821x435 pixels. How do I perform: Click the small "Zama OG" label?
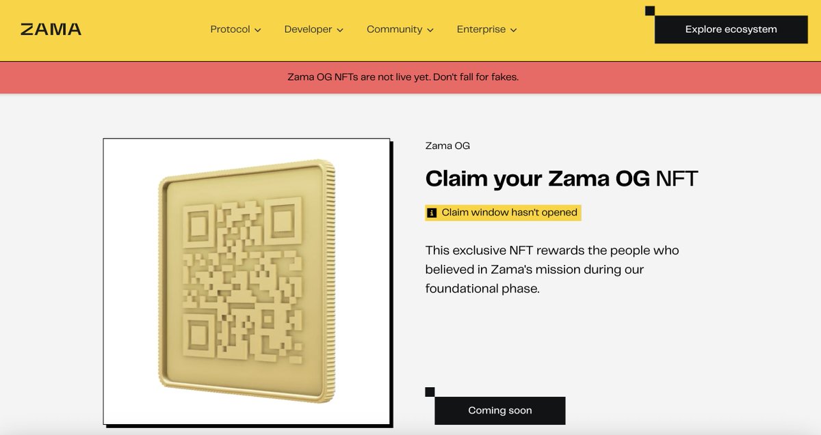pos(447,145)
